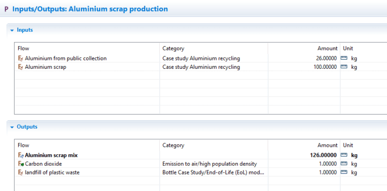This screenshot has height=191, width=387.
Task: Click the elementary flow icon beside Carbon dioxide
Action: (x=21, y=164)
